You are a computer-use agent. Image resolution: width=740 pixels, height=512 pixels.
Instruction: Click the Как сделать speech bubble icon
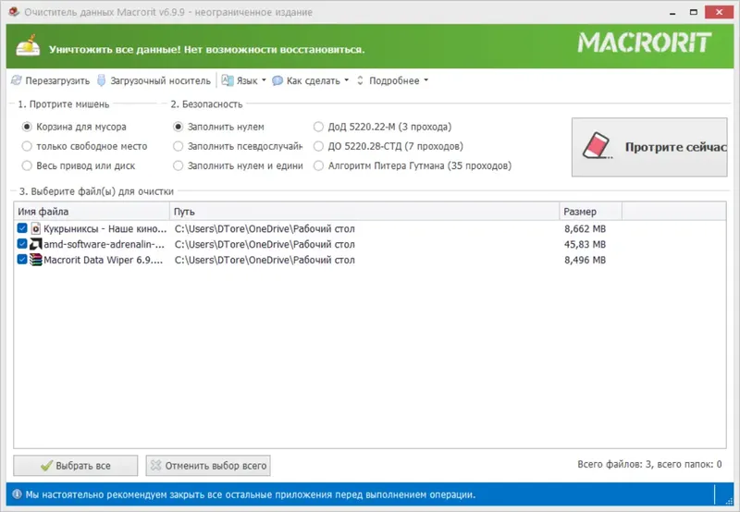click(x=277, y=80)
